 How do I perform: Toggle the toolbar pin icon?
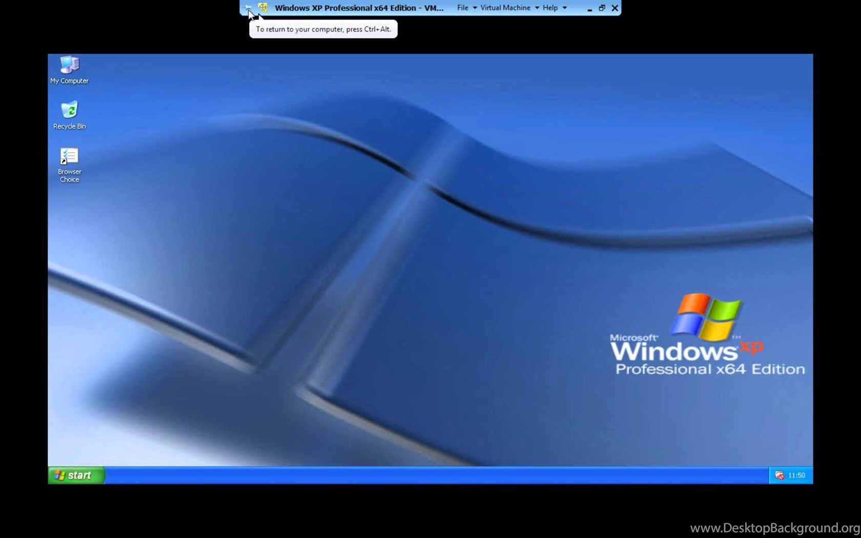(x=248, y=8)
